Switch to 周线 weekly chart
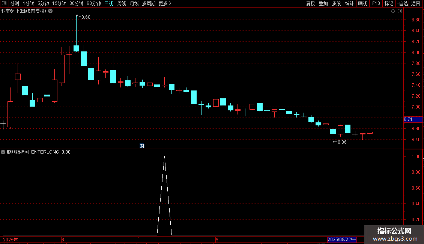This screenshot has width=424, height=244. tap(122, 3)
